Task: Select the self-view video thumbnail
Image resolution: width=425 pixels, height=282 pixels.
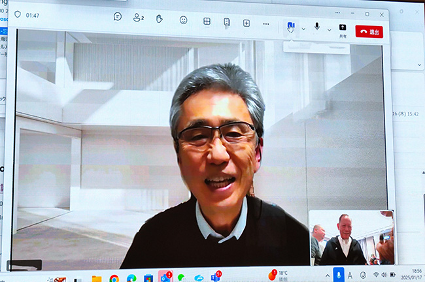Action: click(351, 237)
